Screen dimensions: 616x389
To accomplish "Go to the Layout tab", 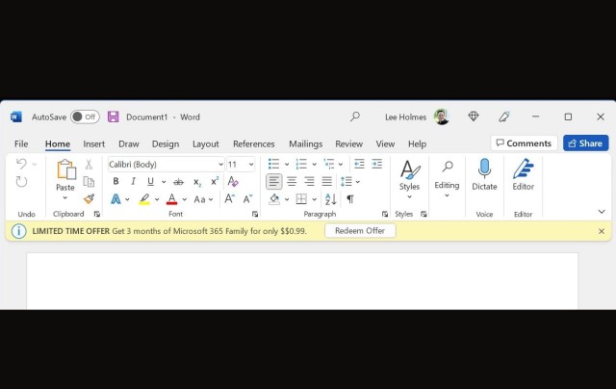I will point(205,143).
